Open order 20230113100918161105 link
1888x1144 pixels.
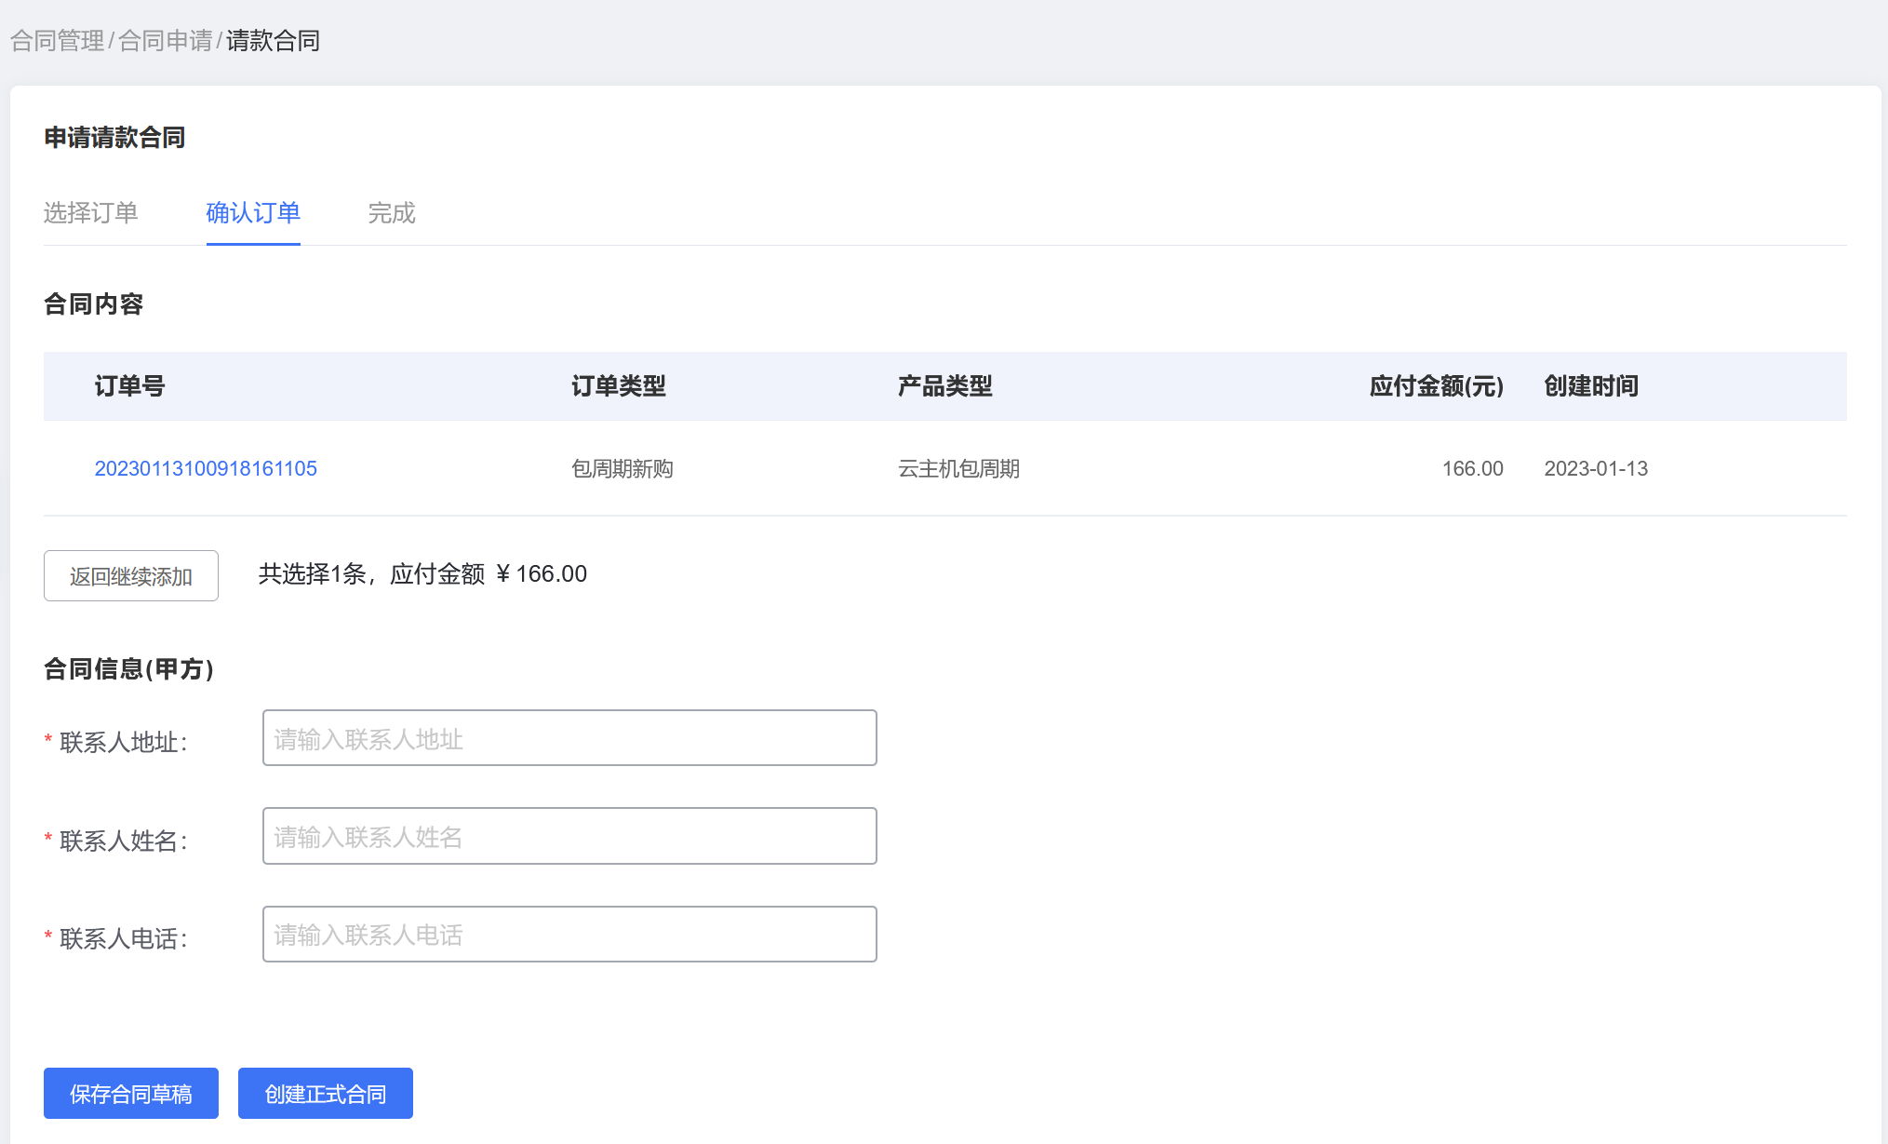coord(206,468)
